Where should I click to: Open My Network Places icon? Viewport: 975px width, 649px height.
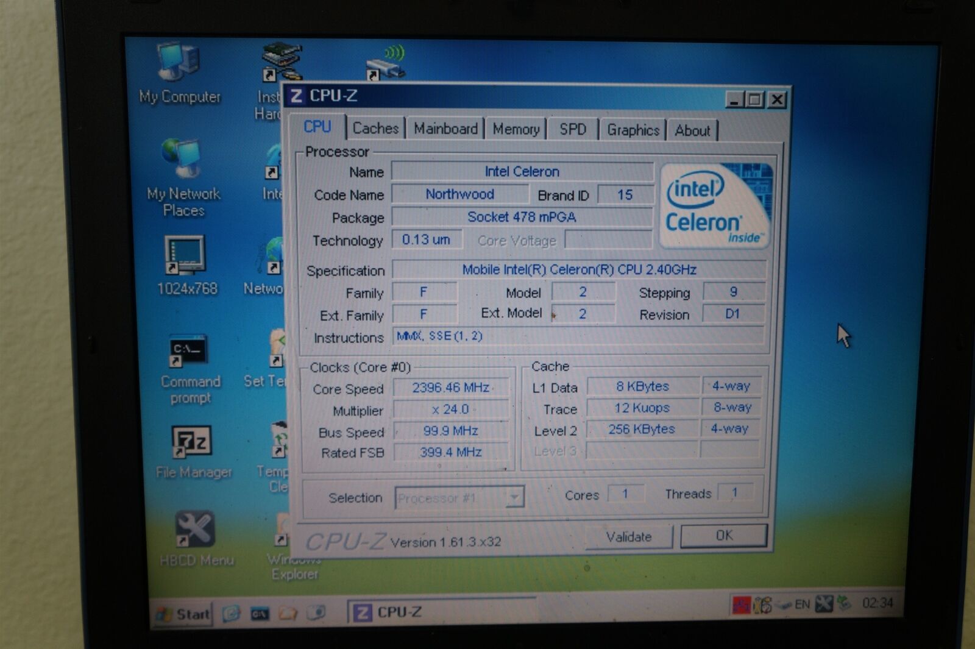[x=182, y=177]
